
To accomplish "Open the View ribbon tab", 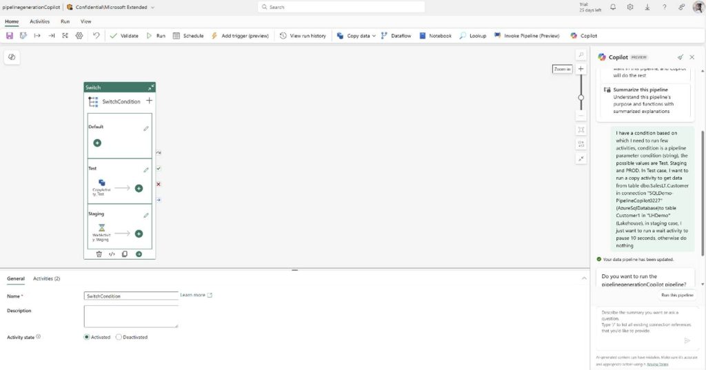I will point(85,21).
